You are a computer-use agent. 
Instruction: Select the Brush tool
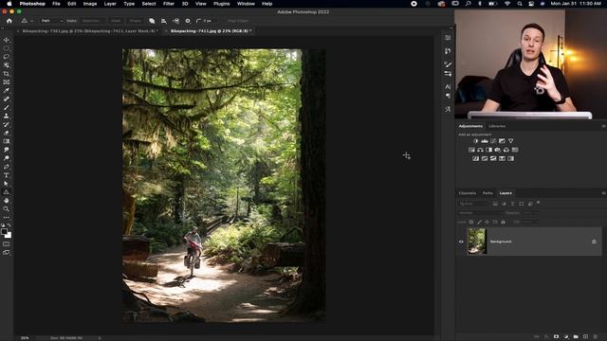pos(7,107)
